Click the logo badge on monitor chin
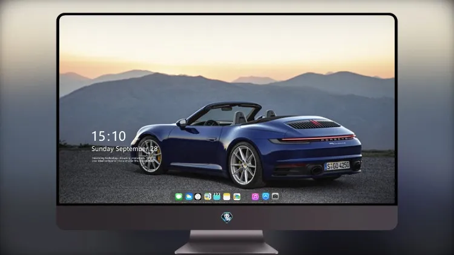454x255 pixels. click(227, 218)
